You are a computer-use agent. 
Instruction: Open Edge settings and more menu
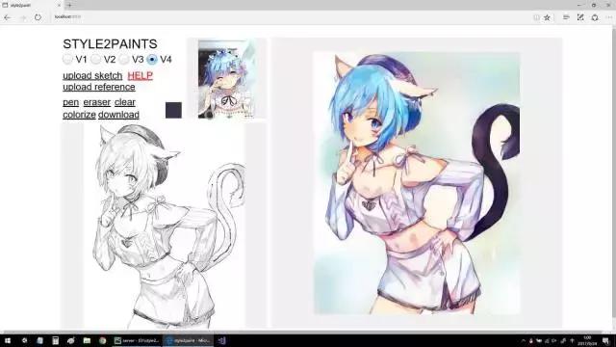pos(608,17)
